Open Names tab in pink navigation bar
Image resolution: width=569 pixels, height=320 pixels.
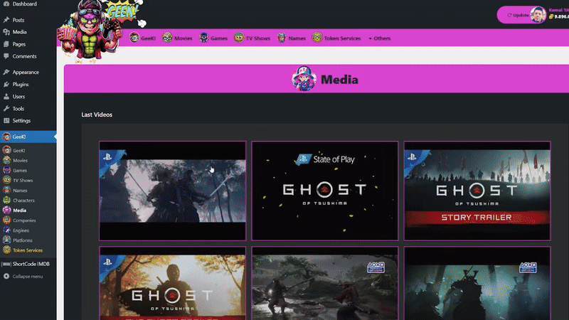click(291, 38)
